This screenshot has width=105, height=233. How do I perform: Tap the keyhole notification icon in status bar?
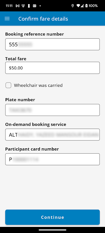[29, 6]
